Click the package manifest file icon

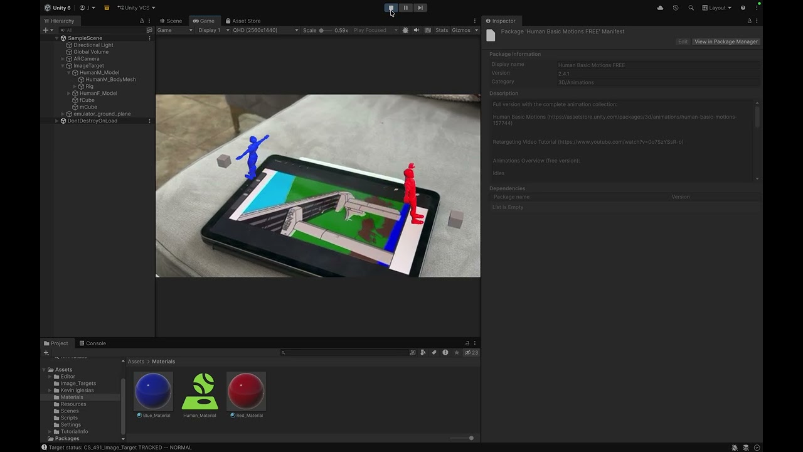491,36
